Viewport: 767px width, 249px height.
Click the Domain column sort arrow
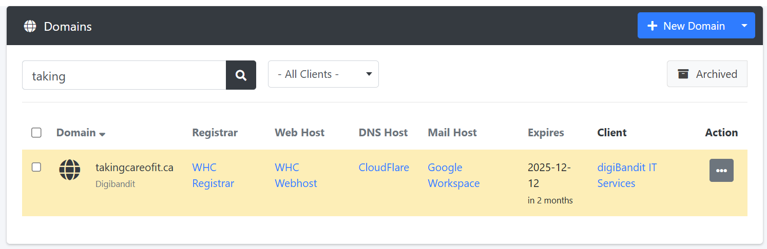[x=102, y=134]
